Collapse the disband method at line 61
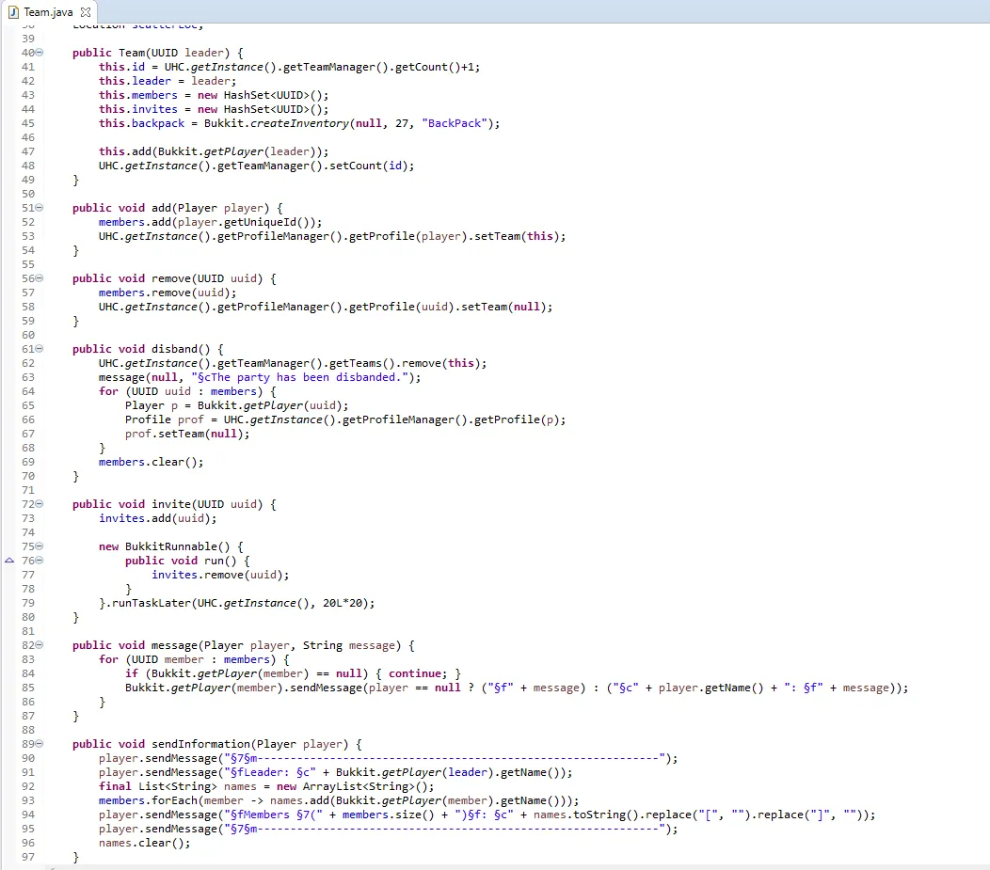 pos(40,349)
